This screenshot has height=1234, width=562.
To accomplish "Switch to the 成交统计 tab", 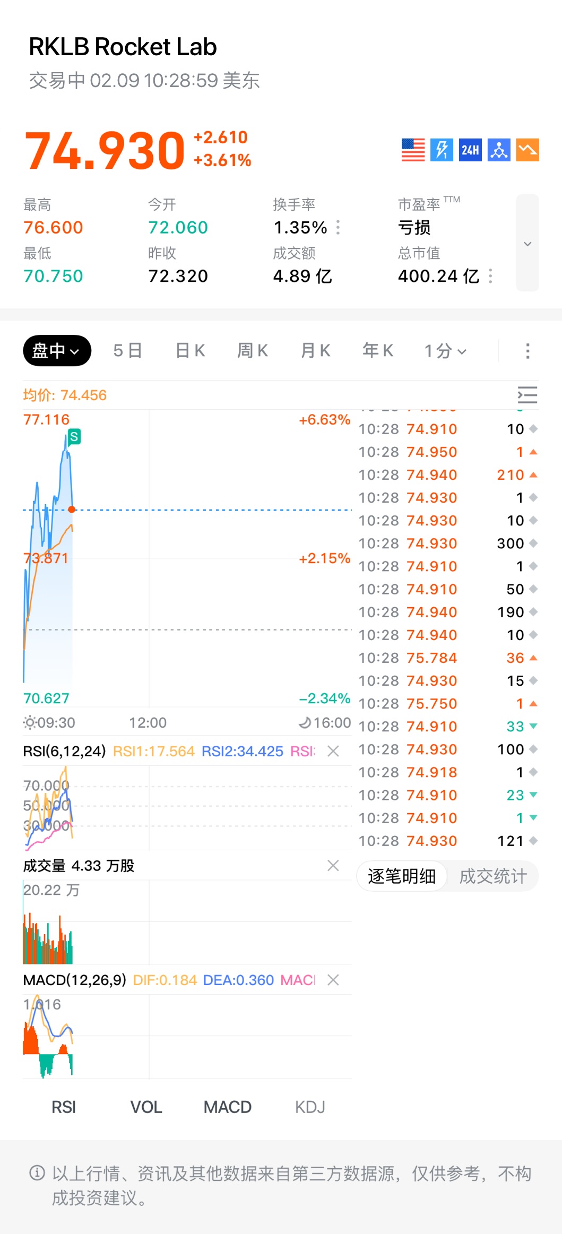I will (493, 876).
